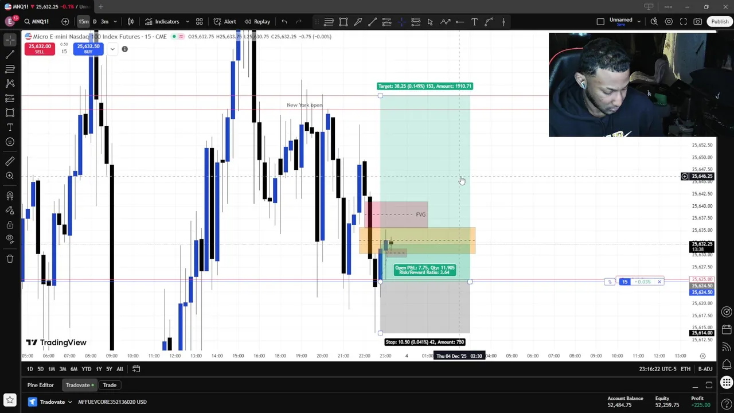Select the horizontal ray favorite tool
The height and width of the screenshot is (413, 734).
click(x=460, y=22)
